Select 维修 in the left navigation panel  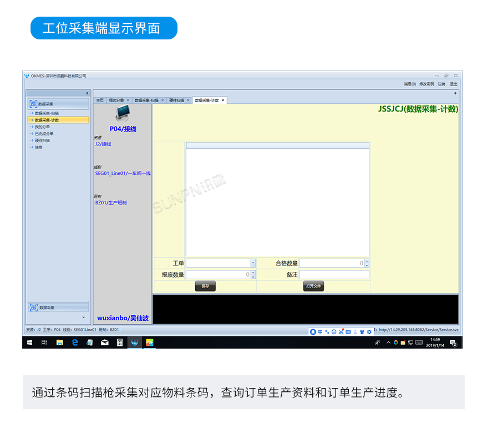39,148
